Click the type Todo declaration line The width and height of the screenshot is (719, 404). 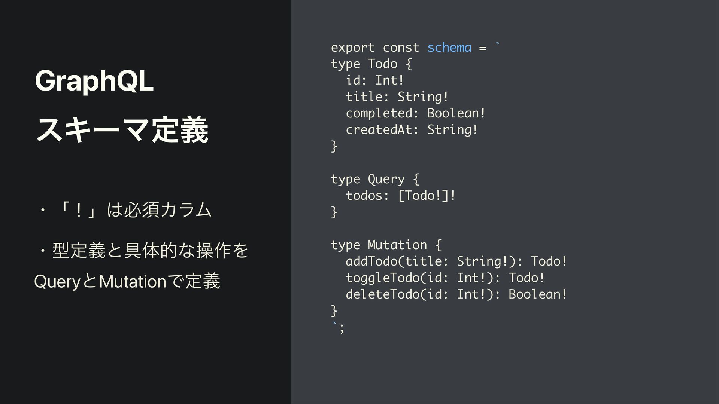[x=371, y=64]
